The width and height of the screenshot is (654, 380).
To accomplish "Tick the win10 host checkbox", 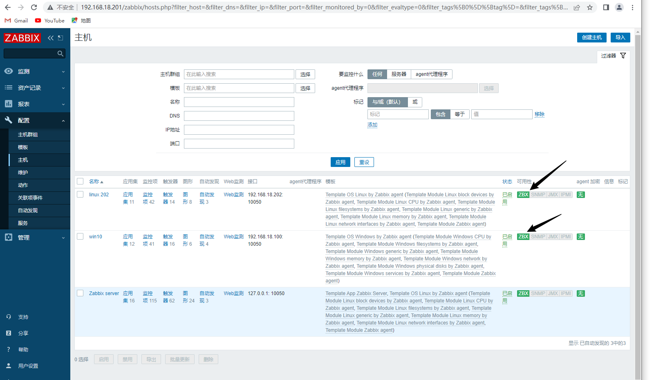I will [x=80, y=236].
